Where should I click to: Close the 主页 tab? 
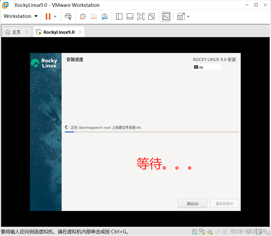click(27, 32)
